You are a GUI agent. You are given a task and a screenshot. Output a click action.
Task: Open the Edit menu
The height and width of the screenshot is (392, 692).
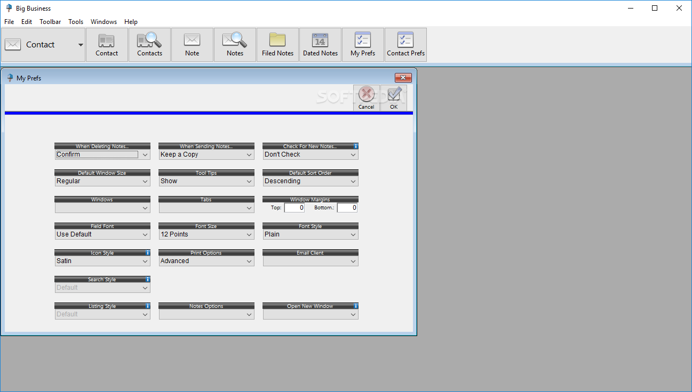click(x=27, y=22)
